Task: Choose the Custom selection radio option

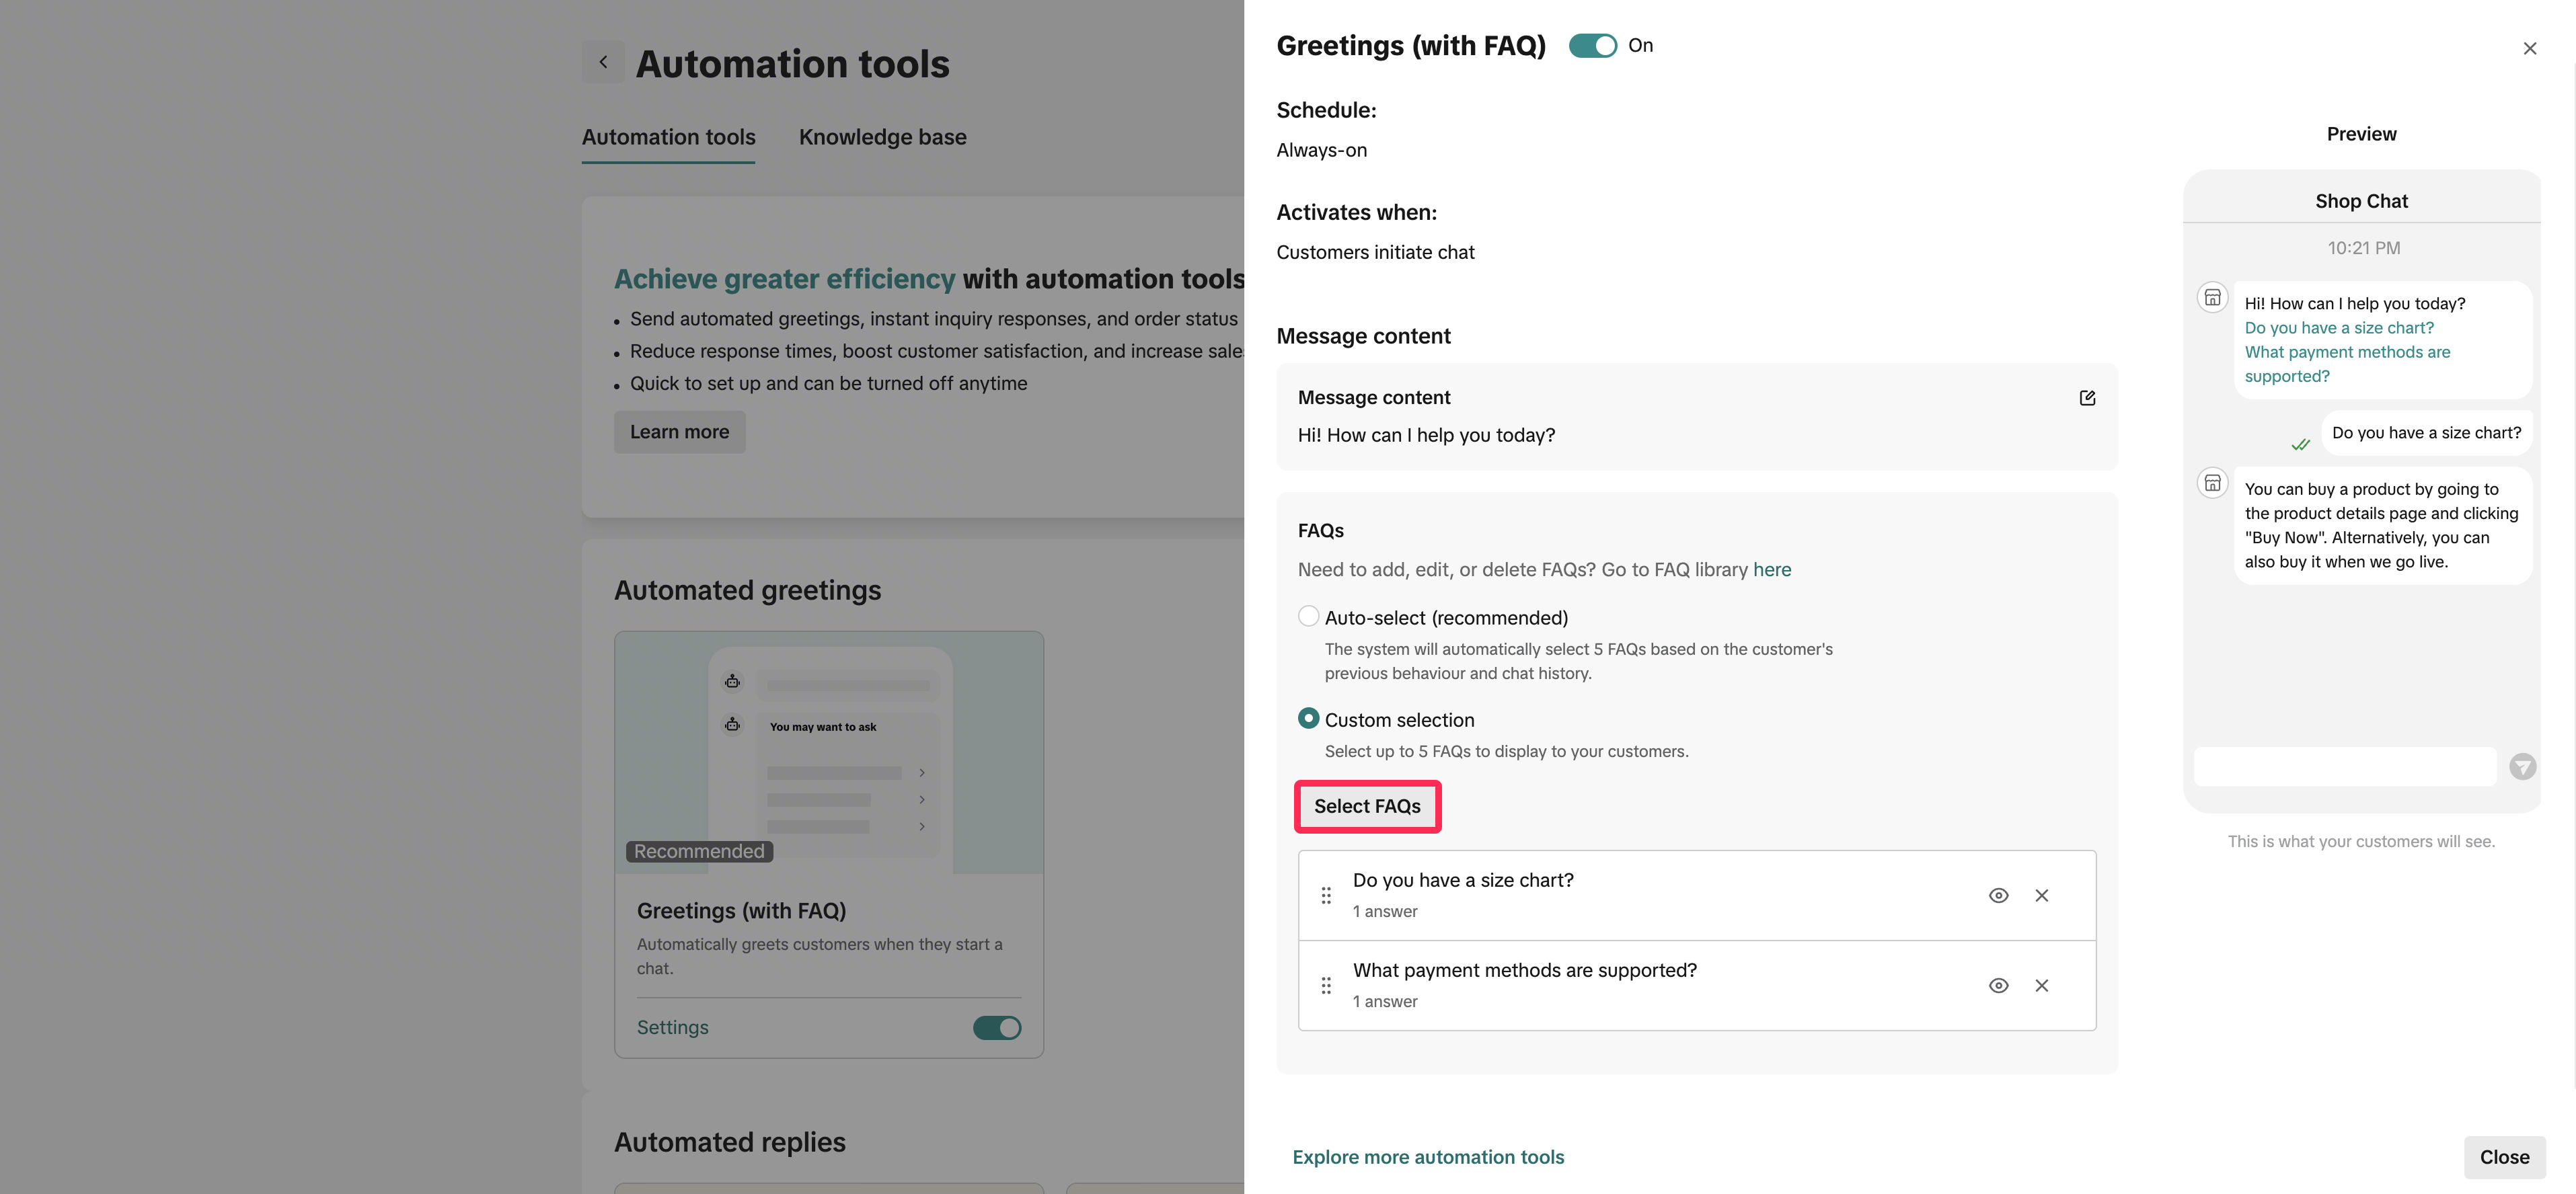Action: tap(1308, 719)
